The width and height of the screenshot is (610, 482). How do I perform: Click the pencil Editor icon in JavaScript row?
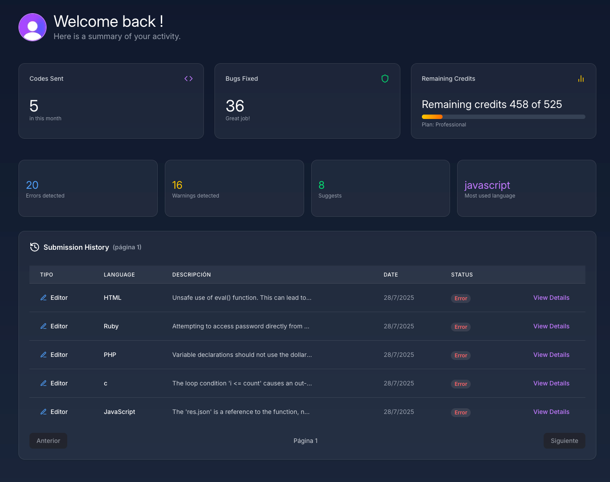(x=44, y=412)
